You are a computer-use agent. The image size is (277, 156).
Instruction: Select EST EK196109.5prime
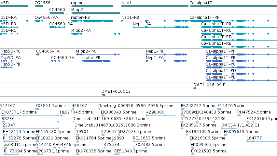tap(204, 132)
